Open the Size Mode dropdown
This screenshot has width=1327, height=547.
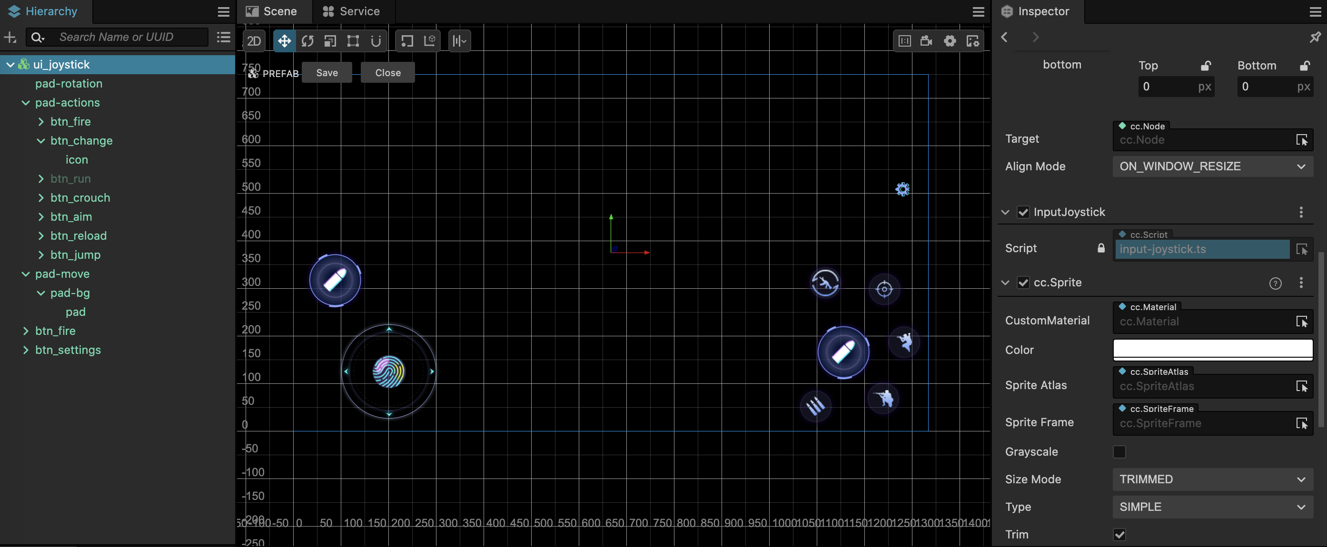[1212, 479]
